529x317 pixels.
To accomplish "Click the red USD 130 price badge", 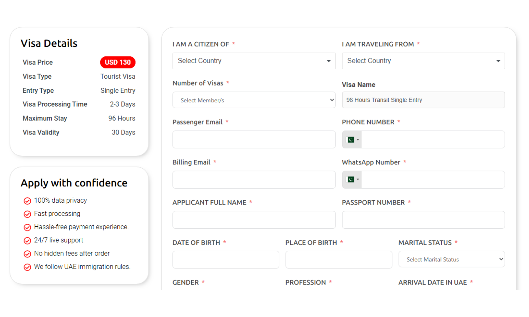I will tap(118, 62).
